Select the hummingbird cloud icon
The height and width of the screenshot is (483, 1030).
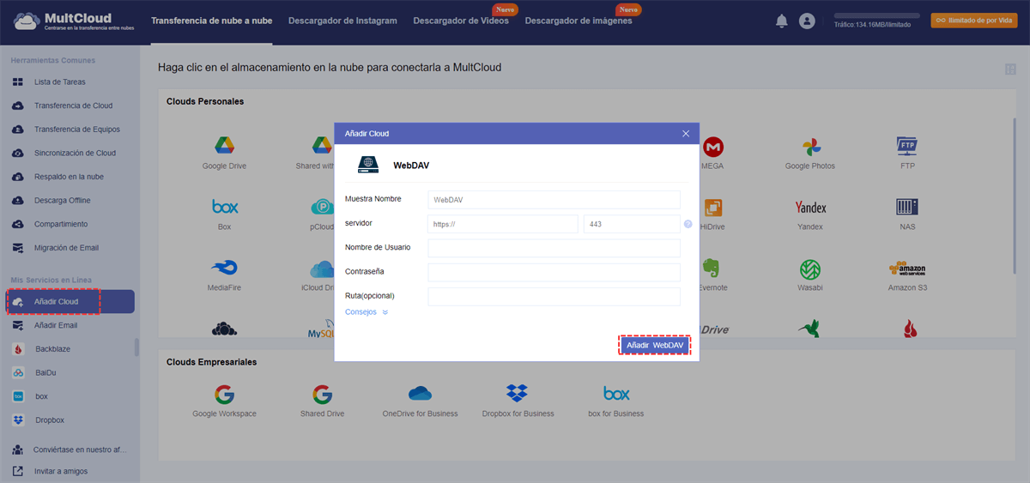point(809,329)
